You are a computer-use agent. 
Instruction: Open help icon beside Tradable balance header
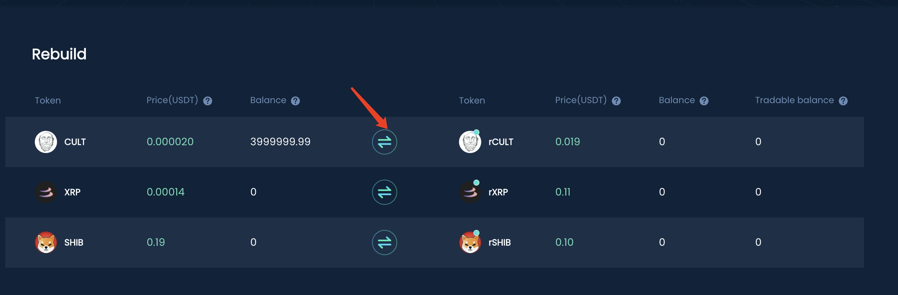[843, 101]
